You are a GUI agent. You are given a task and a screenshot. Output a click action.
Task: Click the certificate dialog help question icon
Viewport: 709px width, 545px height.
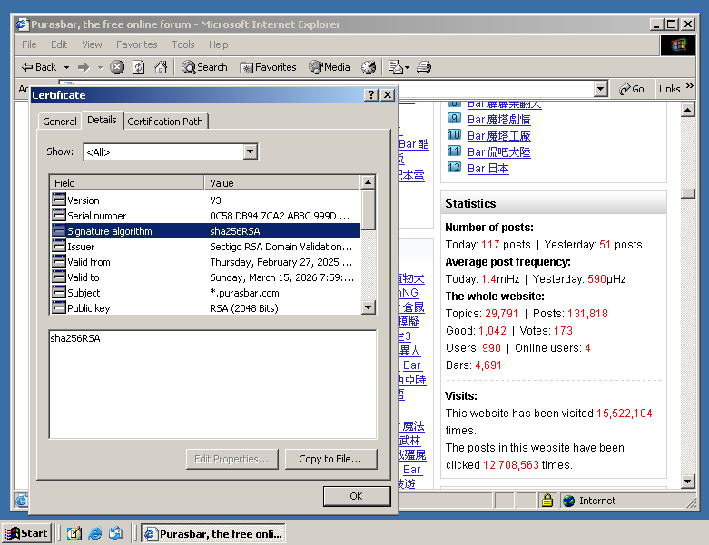371,95
